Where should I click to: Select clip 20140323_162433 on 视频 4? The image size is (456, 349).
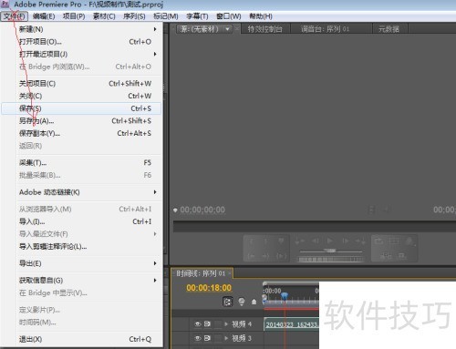pyautogui.click(x=292, y=324)
